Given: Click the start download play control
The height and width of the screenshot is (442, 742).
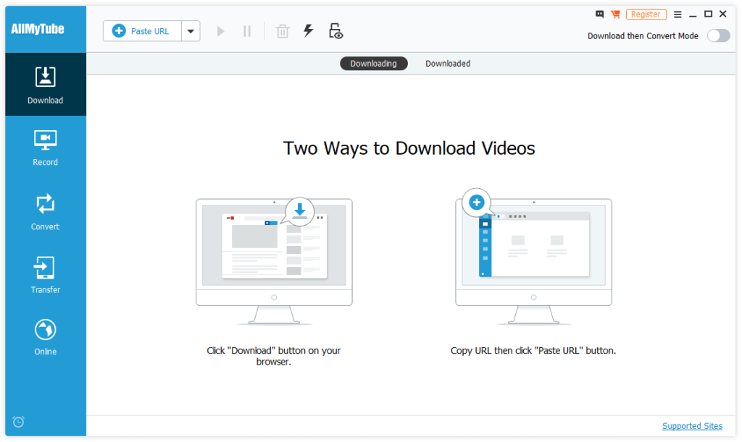Looking at the screenshot, I should coord(220,30).
